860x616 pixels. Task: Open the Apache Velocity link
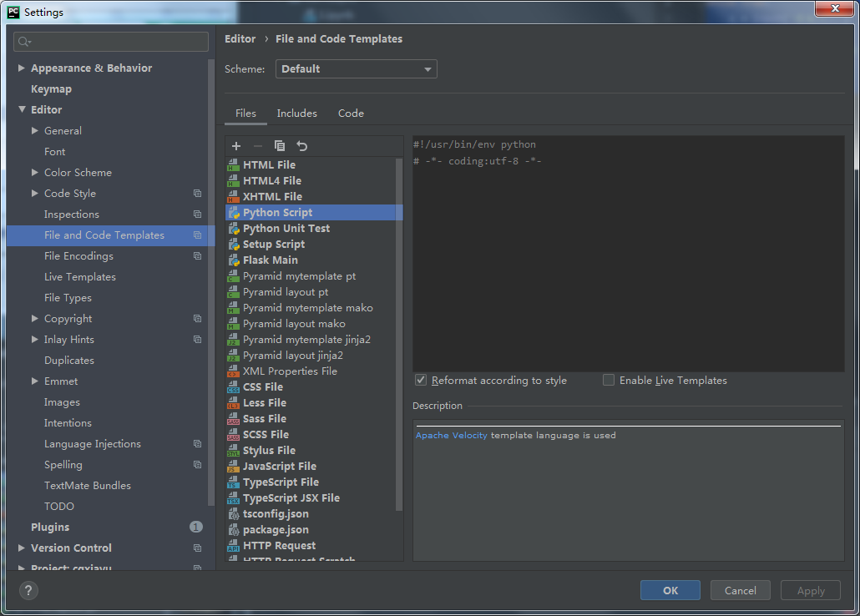tap(452, 435)
